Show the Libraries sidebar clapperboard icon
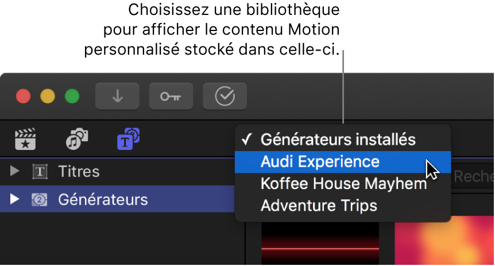 pos(25,139)
